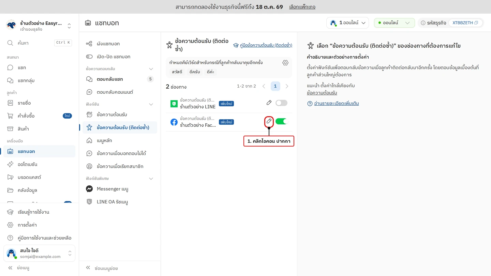Disable the ร้านตัวอย่าง Facebook channel toggle
This screenshot has width=491, height=276.
[281, 121]
